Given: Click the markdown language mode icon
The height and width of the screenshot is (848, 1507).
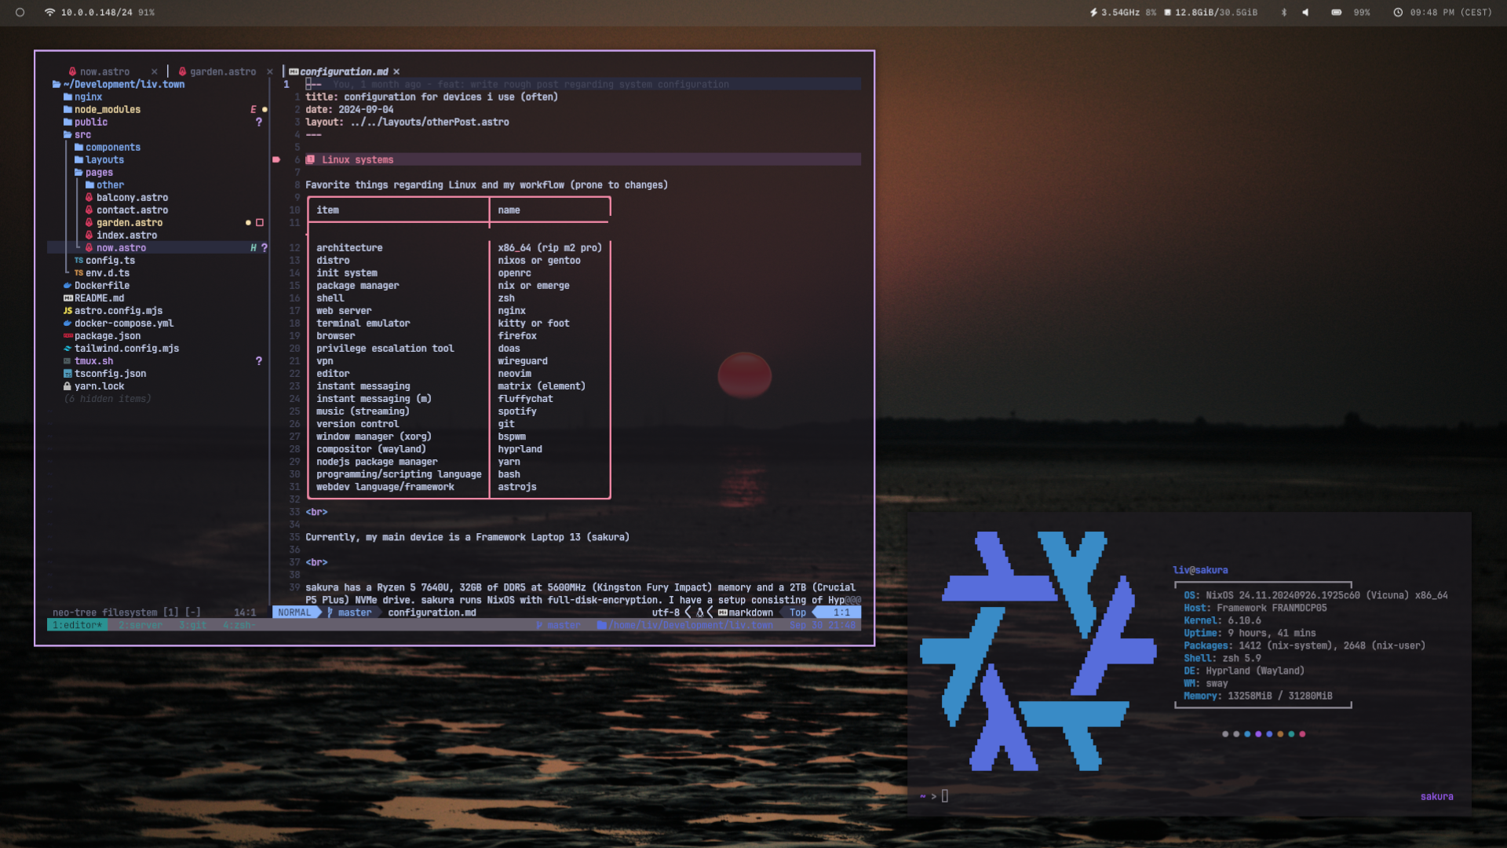Looking at the screenshot, I should 721,612.
